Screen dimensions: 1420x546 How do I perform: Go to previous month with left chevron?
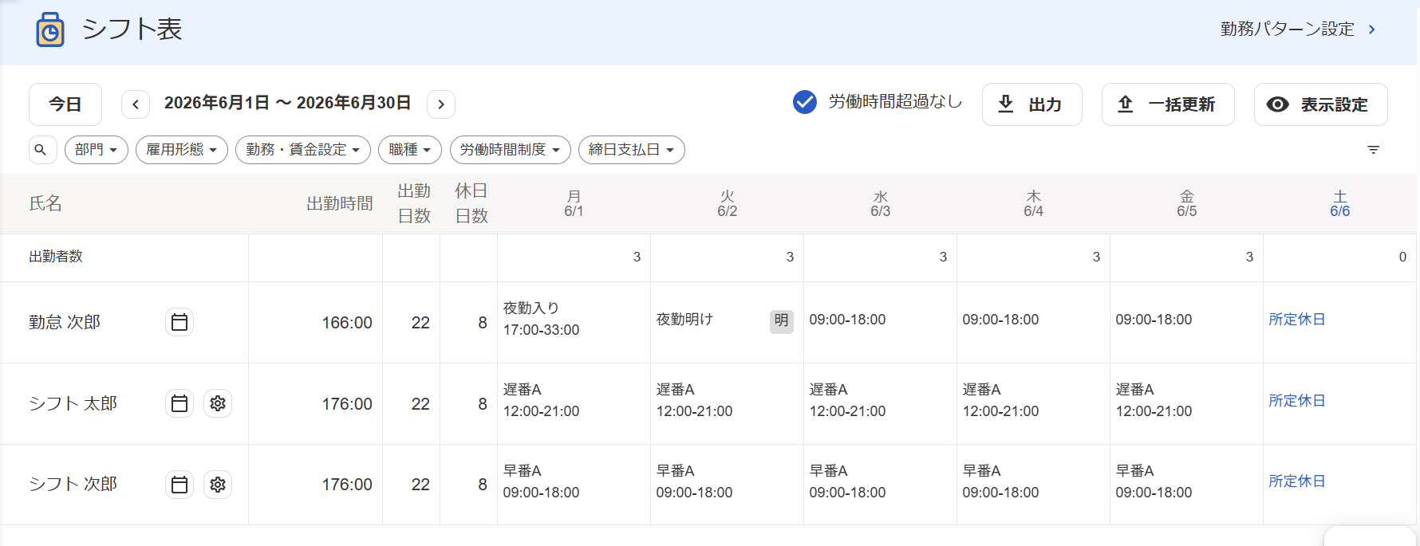pos(136,104)
